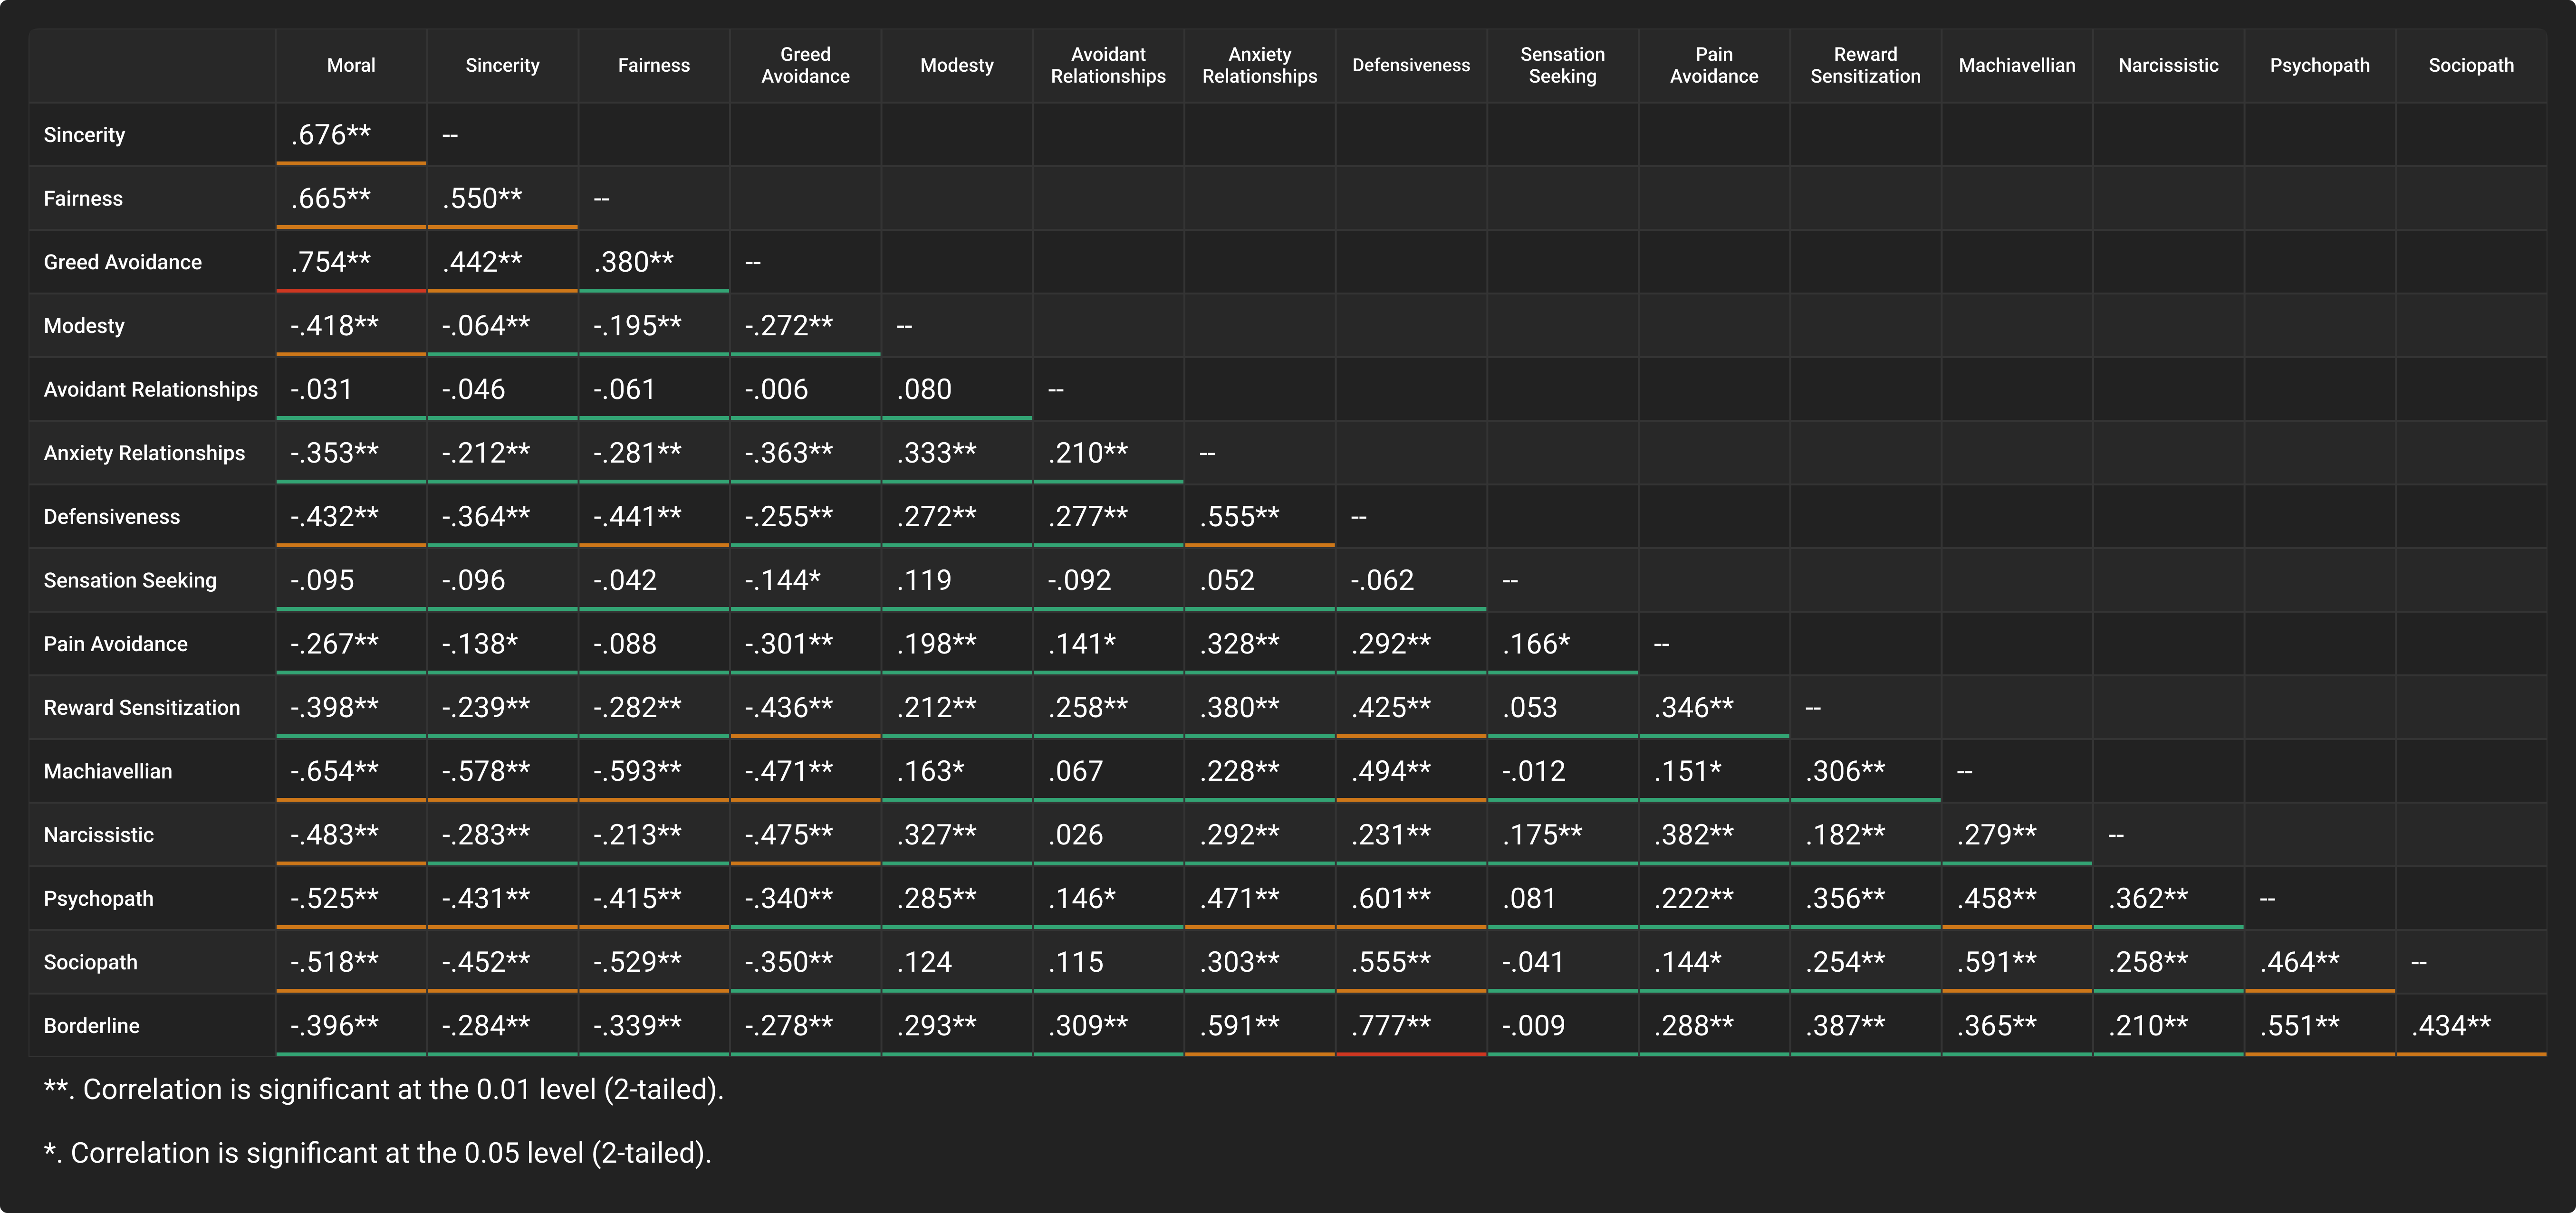Click the .080 cell in Avoidant Relationships row
The image size is (2576, 1213).
[x=957, y=389]
